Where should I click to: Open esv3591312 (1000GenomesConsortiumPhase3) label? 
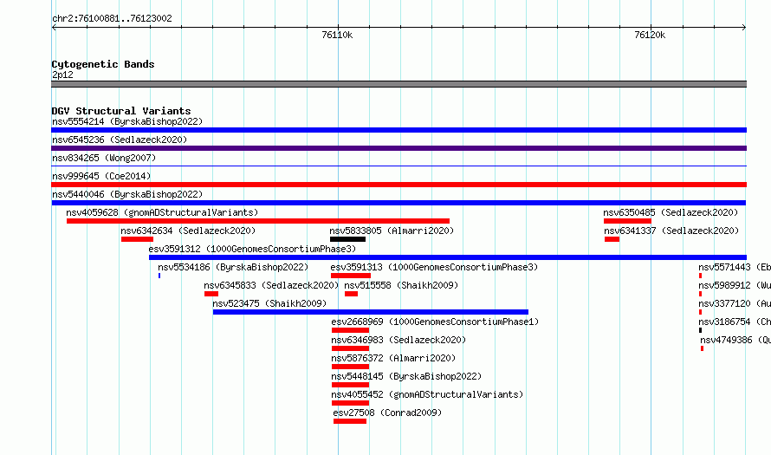coord(252,249)
